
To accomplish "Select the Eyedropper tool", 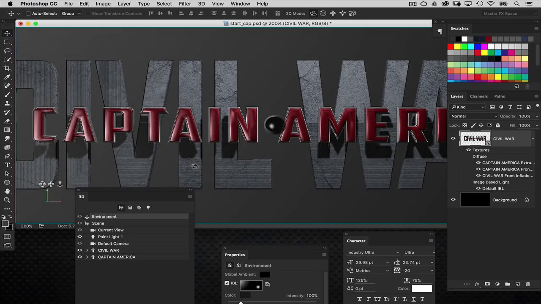I will (x=7, y=77).
